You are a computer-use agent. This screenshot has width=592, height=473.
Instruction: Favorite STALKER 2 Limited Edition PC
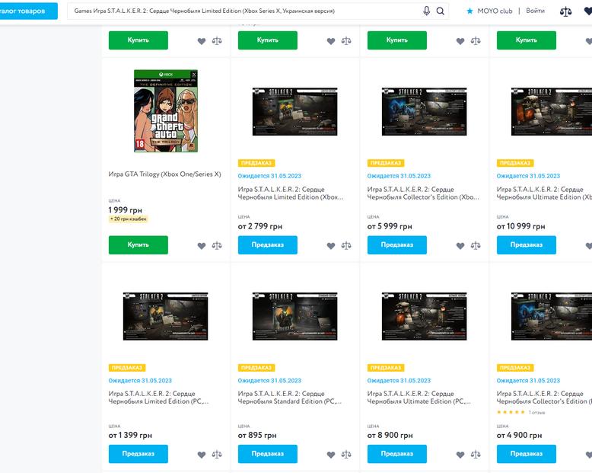pyautogui.click(x=202, y=455)
